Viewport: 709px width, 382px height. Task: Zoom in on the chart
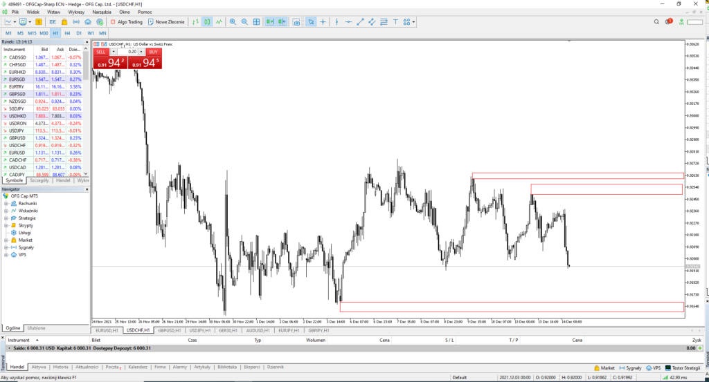point(233,22)
